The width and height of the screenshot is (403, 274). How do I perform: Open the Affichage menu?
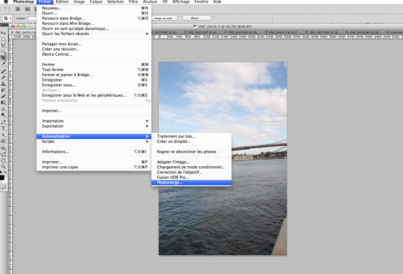180,2
